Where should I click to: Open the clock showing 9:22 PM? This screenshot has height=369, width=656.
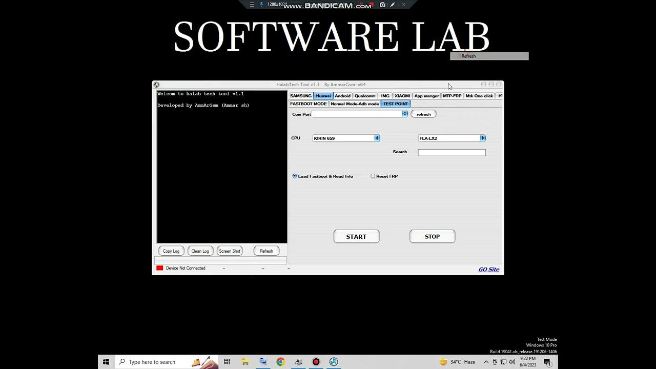coord(528,362)
